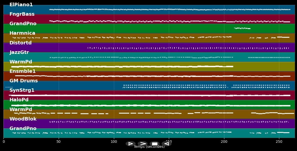Click the 50 seconds tick label
The height and width of the screenshot is (151, 297).
59,142
